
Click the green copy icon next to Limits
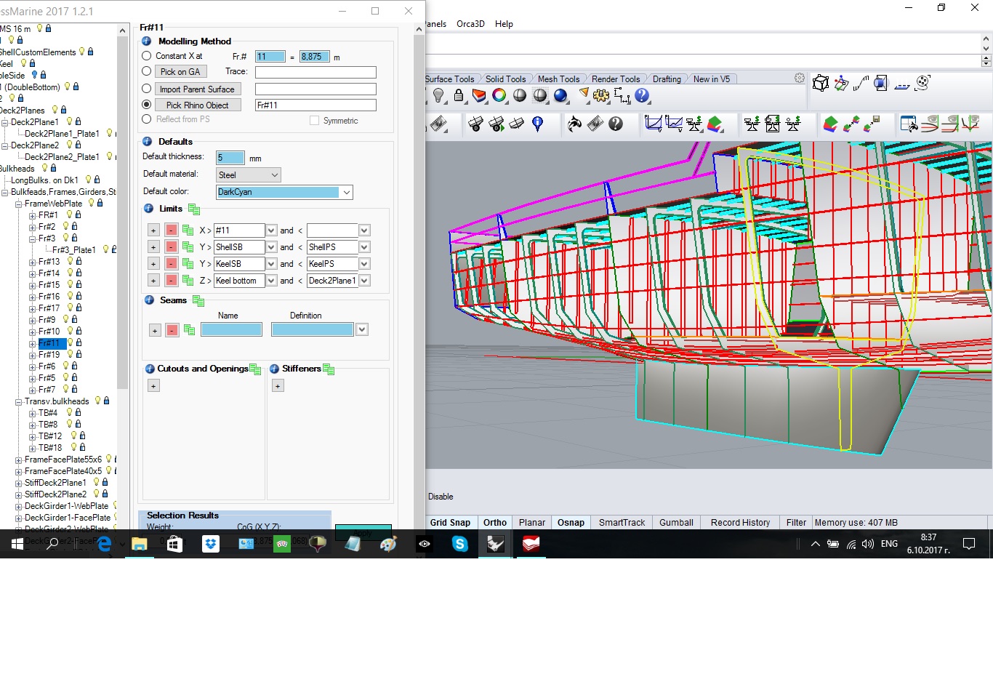click(x=194, y=209)
